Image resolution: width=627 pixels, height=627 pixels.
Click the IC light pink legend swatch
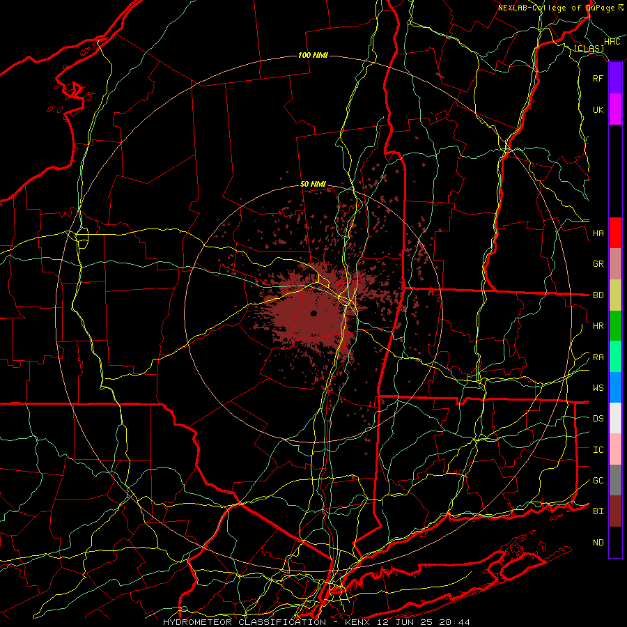(615, 449)
